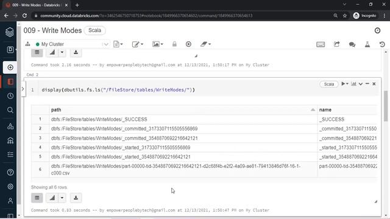Select chart view in the upper cell output

click(x=52, y=52)
